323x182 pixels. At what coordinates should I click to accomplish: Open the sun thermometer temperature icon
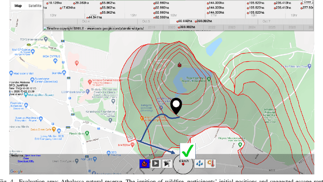pos(211,164)
